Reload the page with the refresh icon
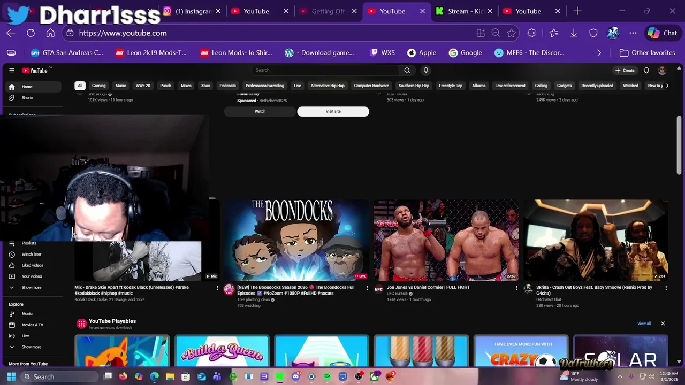Screen dimensions: 685x385 point(31,33)
